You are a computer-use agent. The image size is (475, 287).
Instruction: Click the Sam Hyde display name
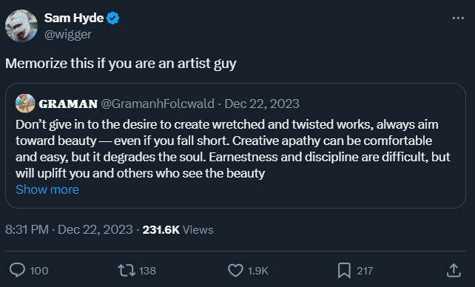pyautogui.click(x=74, y=18)
